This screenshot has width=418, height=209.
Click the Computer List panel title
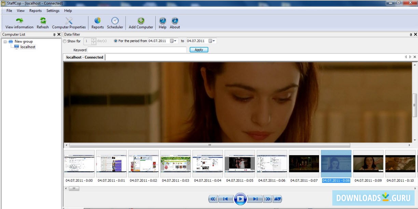[14, 34]
